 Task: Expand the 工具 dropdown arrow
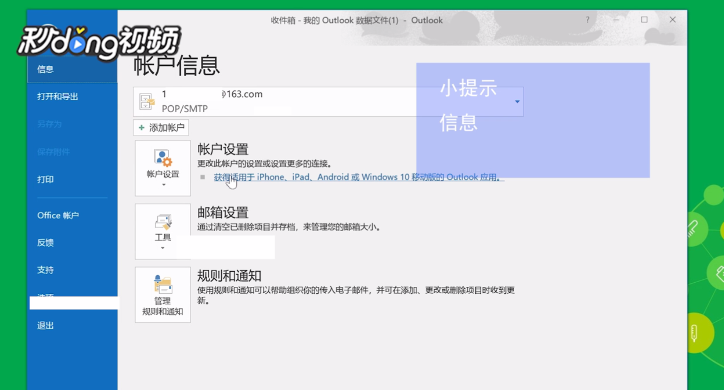tap(163, 248)
